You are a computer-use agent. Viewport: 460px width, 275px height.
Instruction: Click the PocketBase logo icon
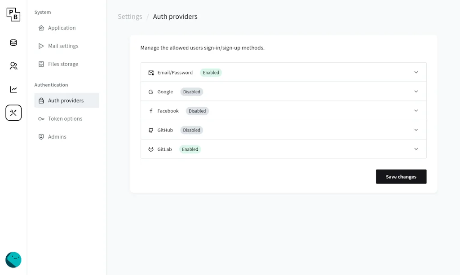click(13, 14)
